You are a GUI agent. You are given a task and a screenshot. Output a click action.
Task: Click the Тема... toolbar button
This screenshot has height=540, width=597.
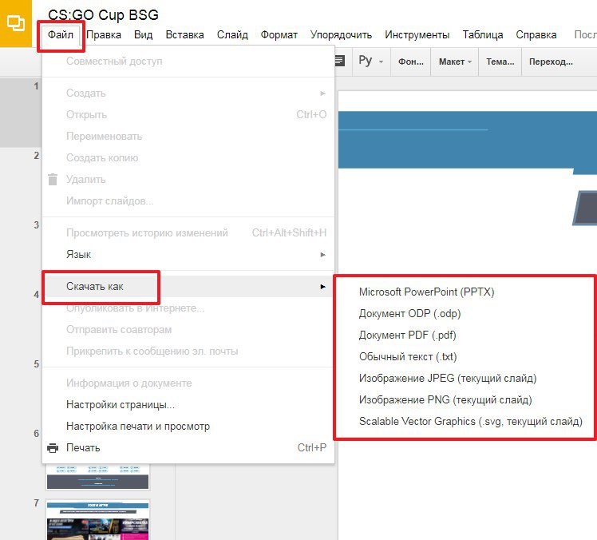point(500,62)
